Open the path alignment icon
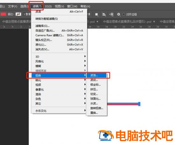The width and height of the screenshot is (175, 145). [104, 15]
